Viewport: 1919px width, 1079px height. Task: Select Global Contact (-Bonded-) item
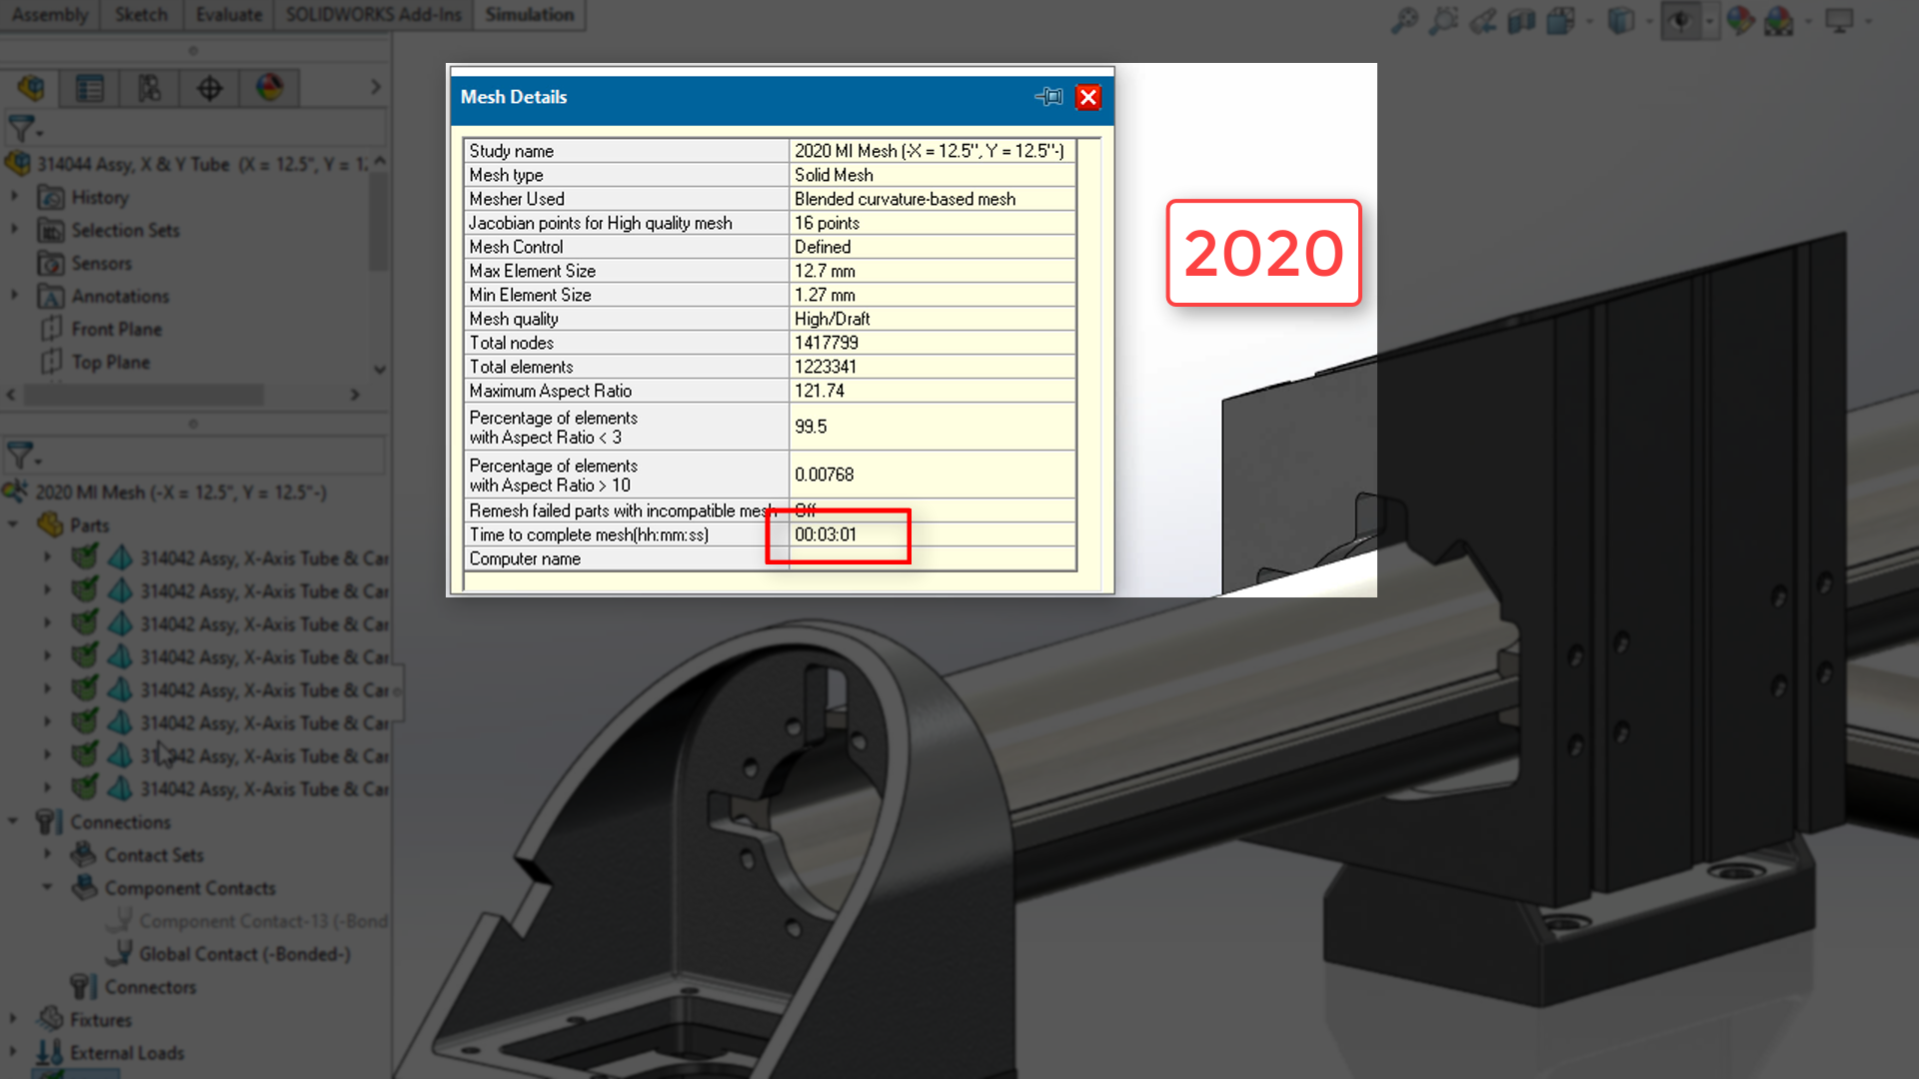[245, 954]
